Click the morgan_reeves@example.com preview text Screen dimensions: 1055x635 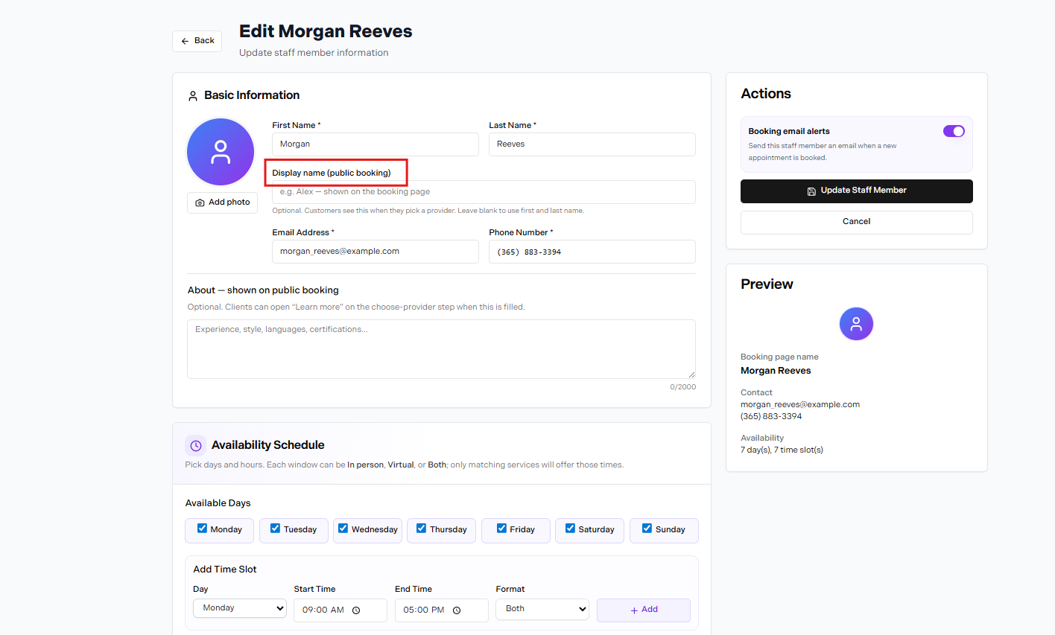(x=800, y=405)
